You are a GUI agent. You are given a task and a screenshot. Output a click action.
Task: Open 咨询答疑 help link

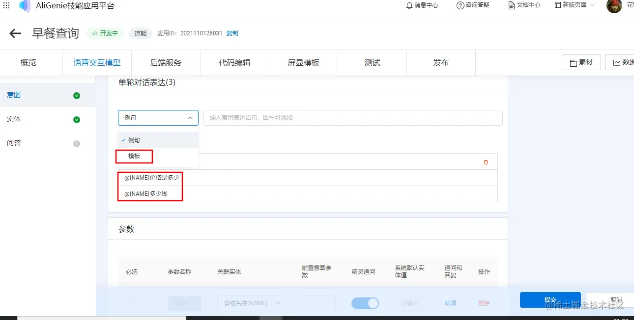click(x=473, y=5)
